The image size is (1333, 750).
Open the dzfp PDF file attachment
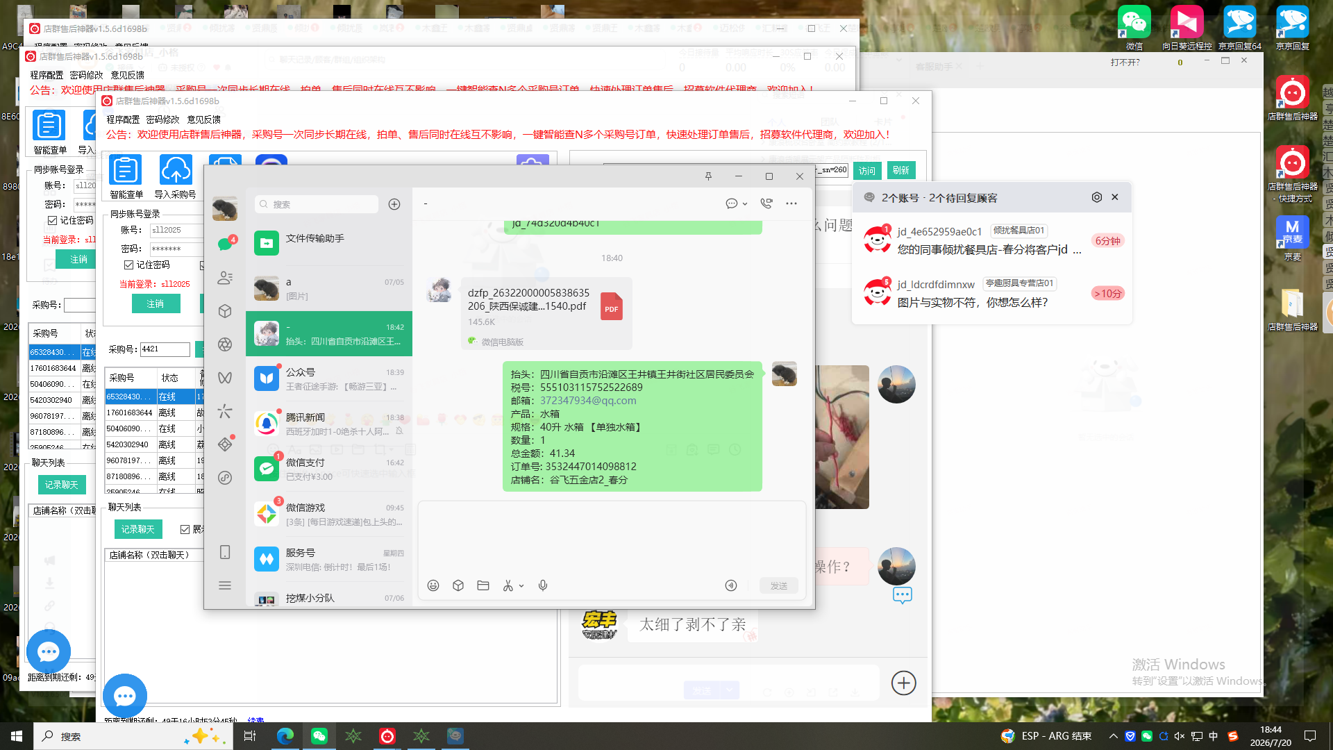(546, 313)
